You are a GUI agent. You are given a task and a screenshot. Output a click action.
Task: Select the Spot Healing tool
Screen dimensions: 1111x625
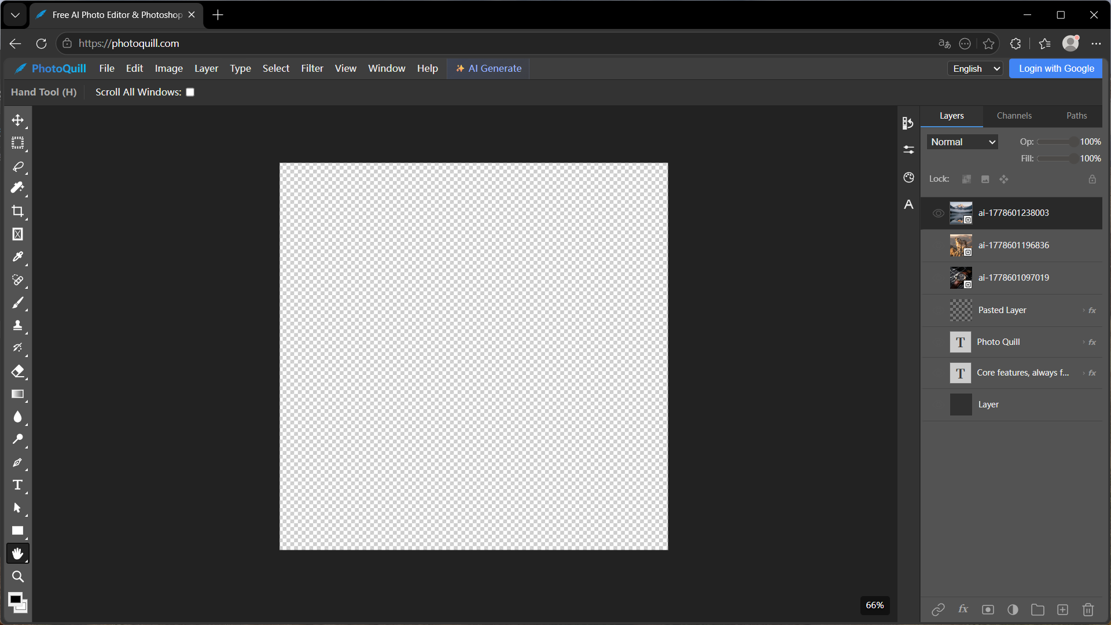17,280
